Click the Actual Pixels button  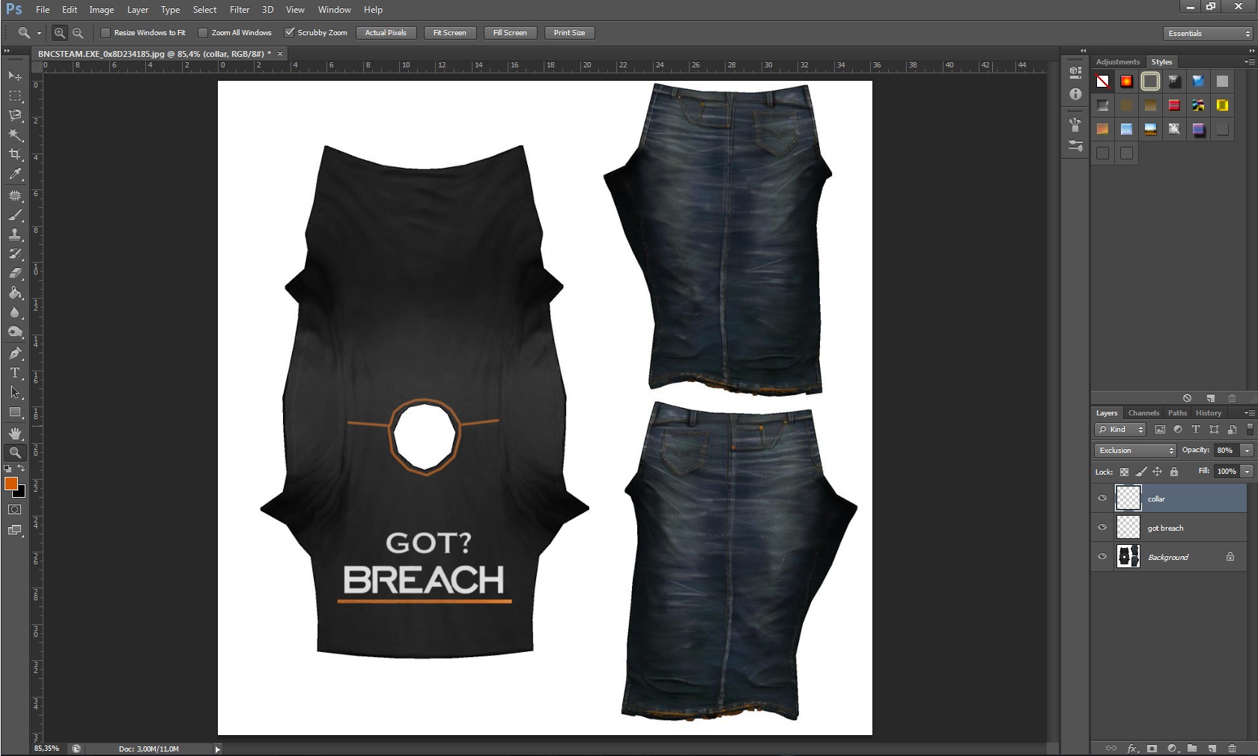[386, 33]
